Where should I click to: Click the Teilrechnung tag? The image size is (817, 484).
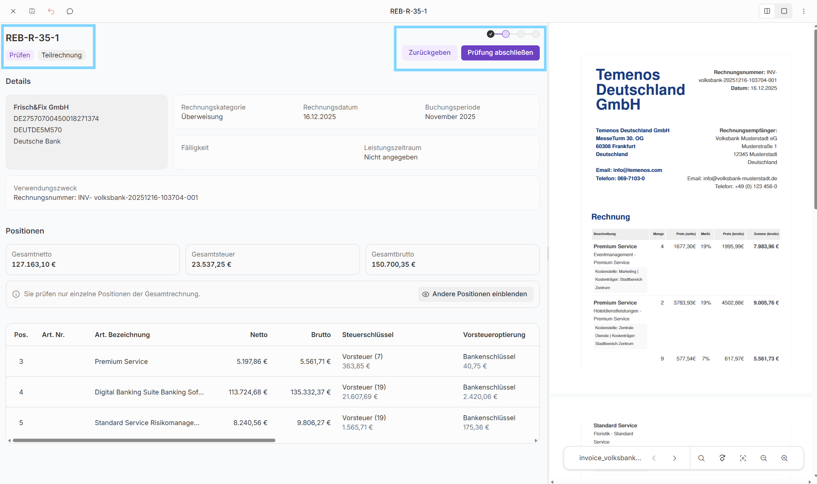(62, 55)
